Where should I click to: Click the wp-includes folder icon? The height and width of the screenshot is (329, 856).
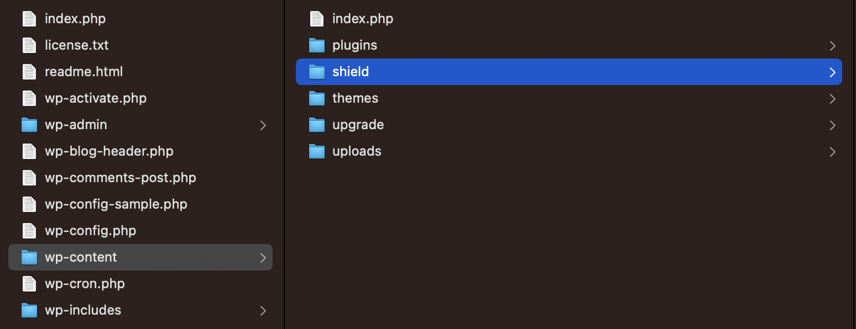click(29, 310)
